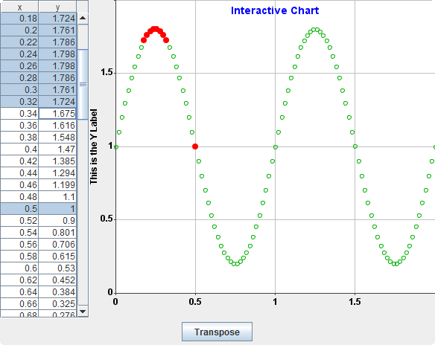Click the table scrollbar up arrow
Image resolution: width=435 pixels, height=345 pixels.
click(83, 19)
